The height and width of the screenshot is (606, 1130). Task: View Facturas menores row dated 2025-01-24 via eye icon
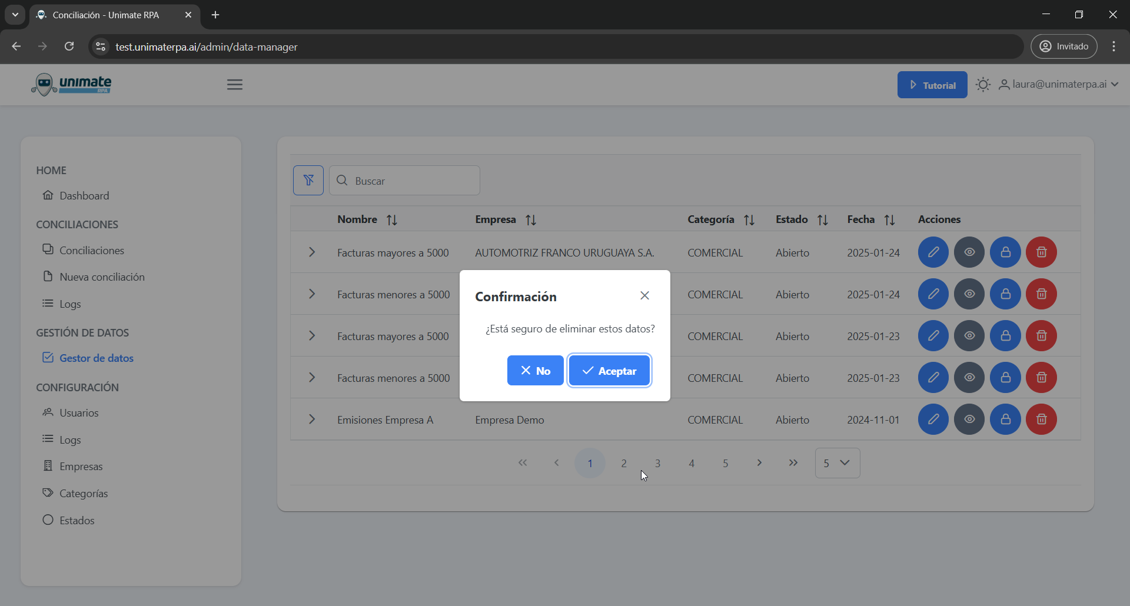tap(969, 294)
